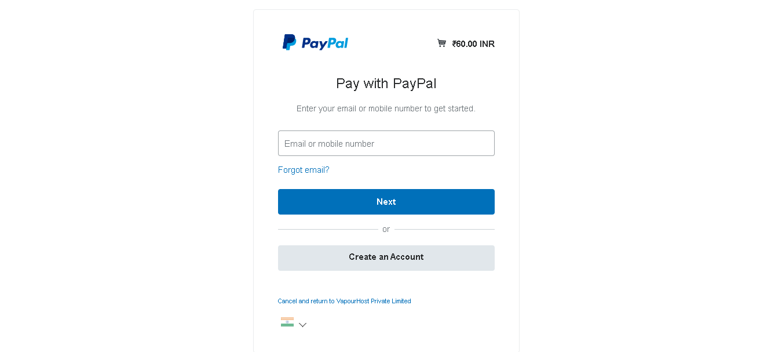Click the PayPal wordmark text logo
The image size is (771, 352).
(325, 43)
